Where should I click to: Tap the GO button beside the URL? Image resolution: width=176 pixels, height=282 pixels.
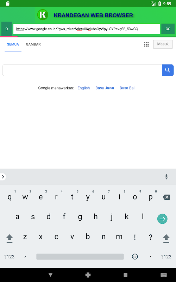coord(168,29)
